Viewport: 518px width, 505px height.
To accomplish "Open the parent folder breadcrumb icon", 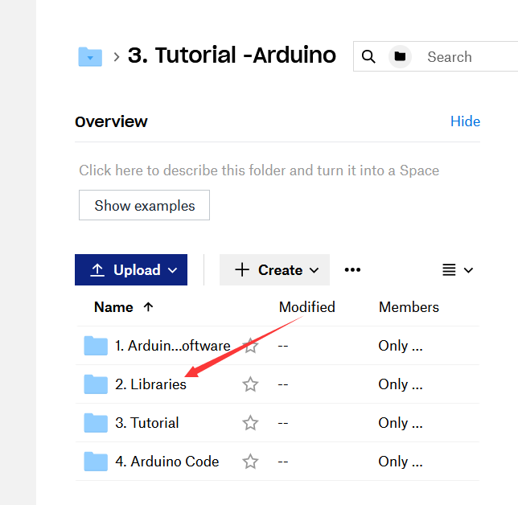I will pos(90,57).
